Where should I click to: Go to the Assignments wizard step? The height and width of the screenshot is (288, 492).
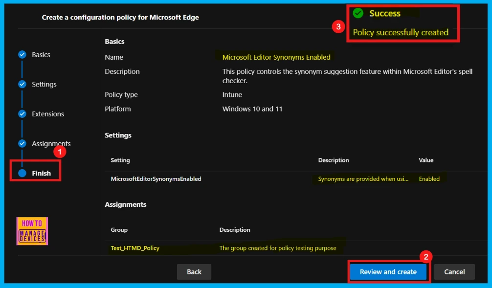(51, 144)
